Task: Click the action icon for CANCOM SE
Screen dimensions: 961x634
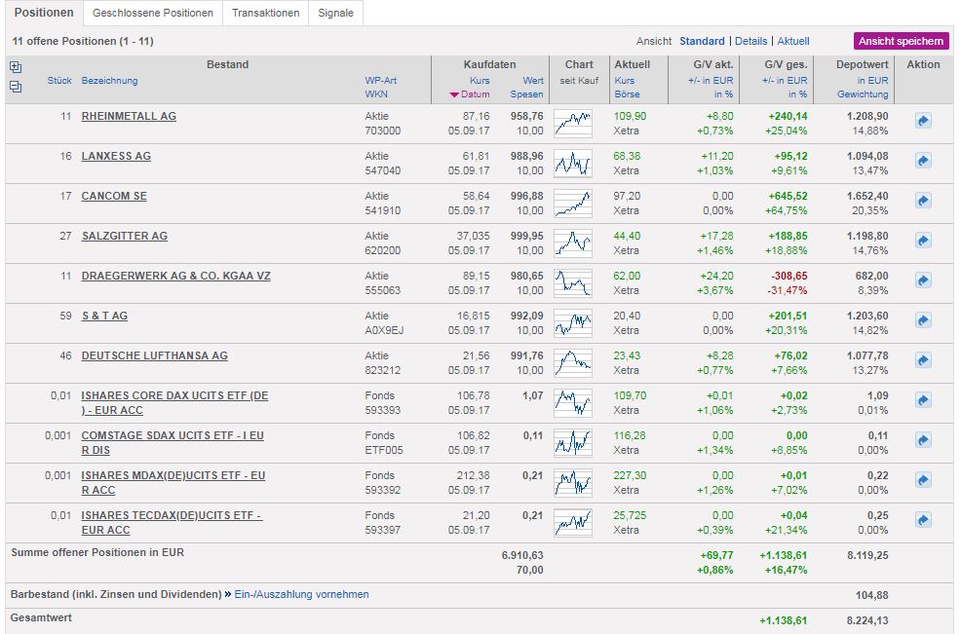Action: click(x=923, y=201)
